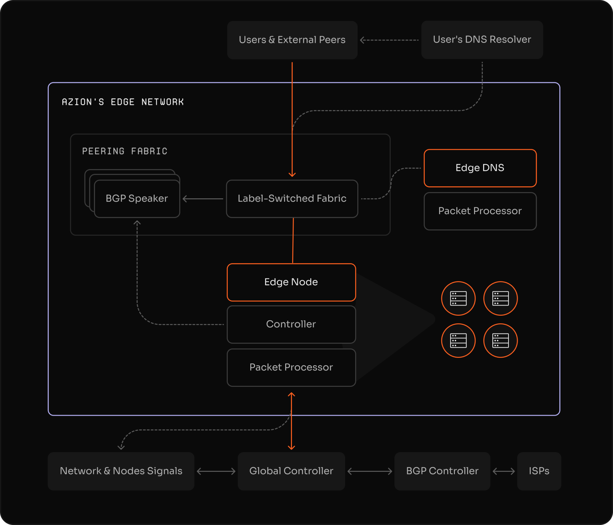Click the Global Controller button
This screenshot has height=525, width=613.
click(291, 471)
